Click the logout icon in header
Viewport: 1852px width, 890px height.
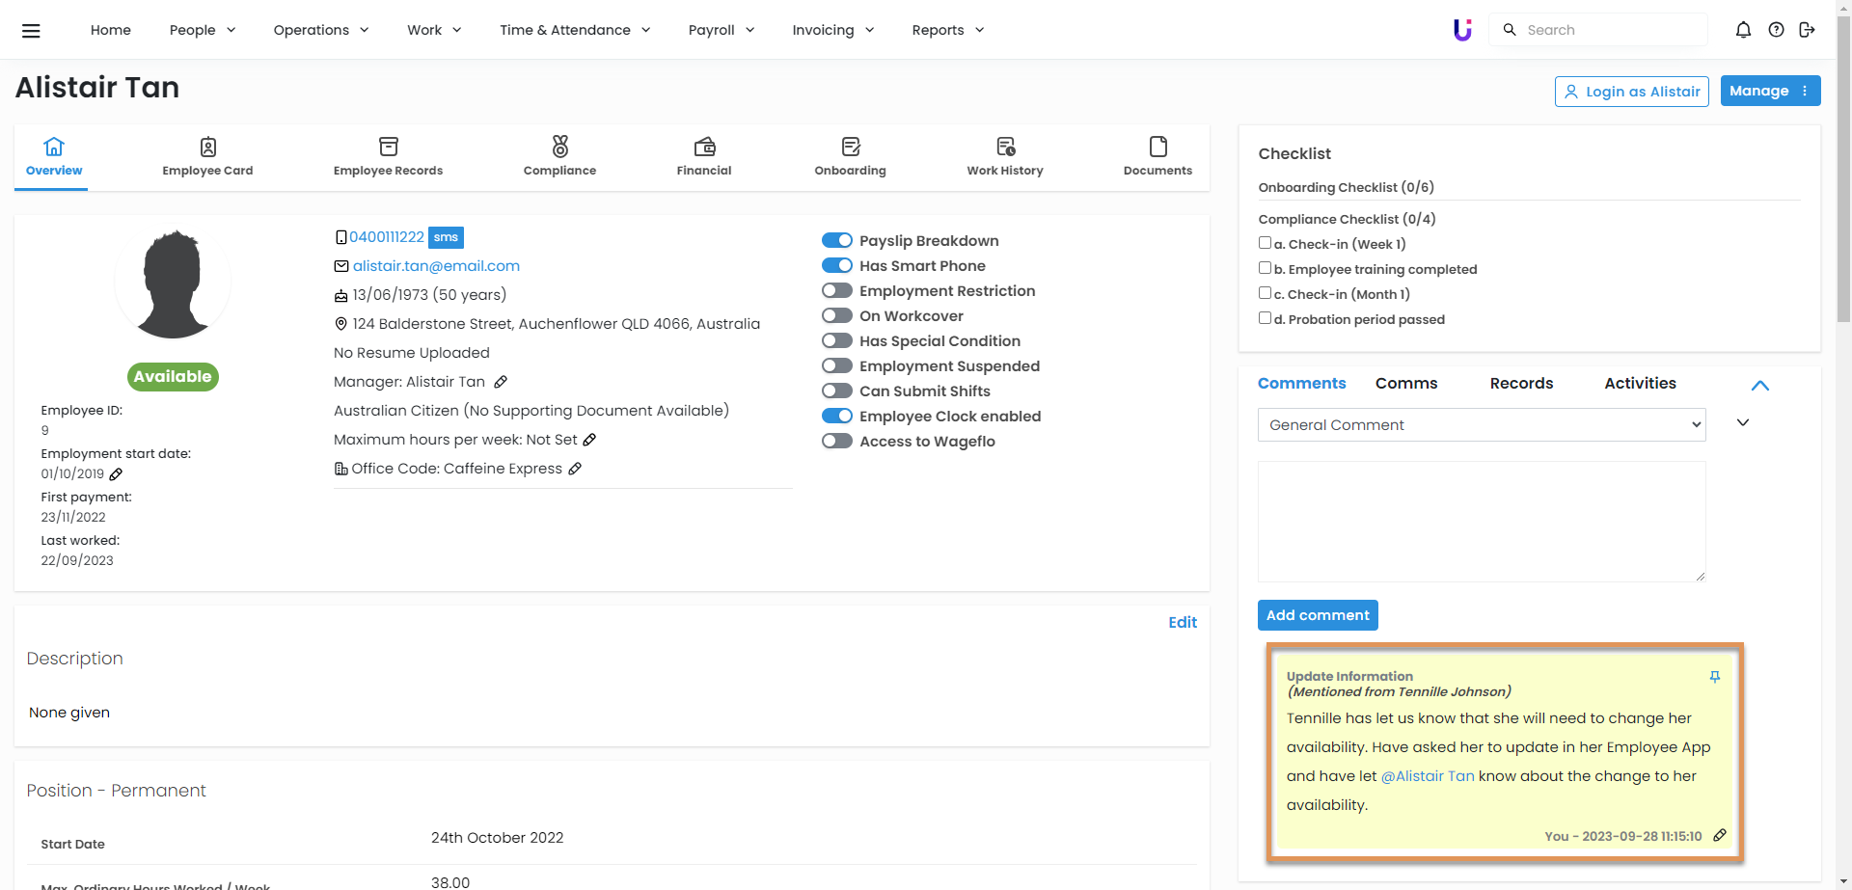(1807, 30)
